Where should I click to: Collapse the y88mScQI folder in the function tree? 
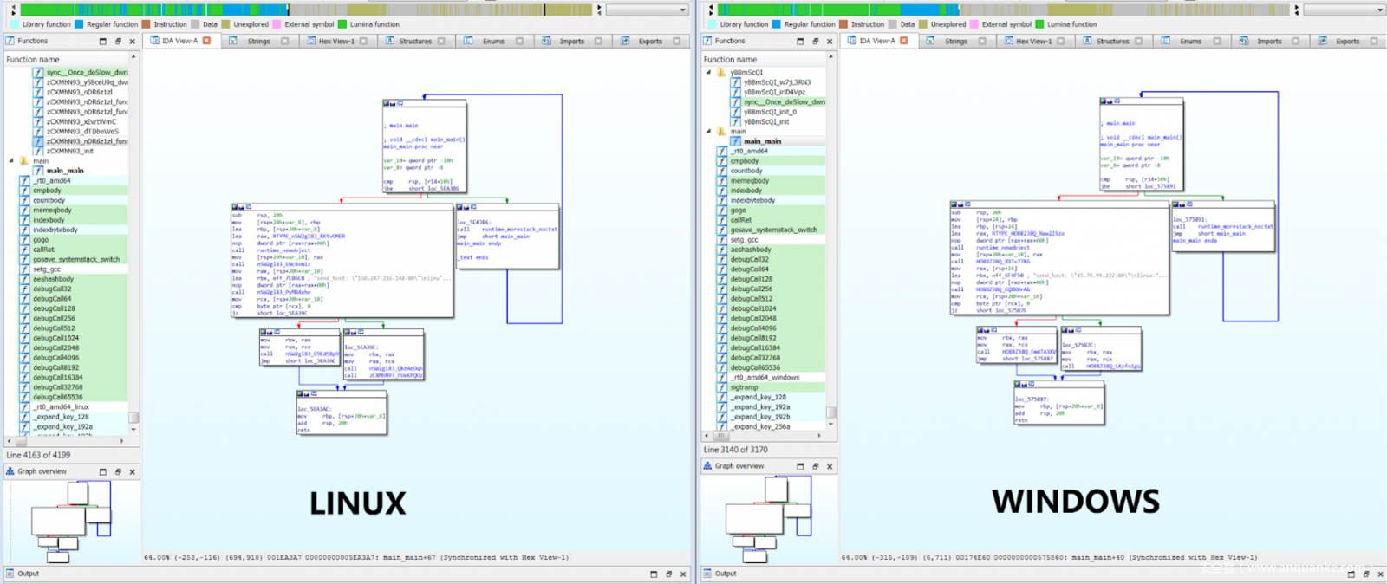[709, 73]
